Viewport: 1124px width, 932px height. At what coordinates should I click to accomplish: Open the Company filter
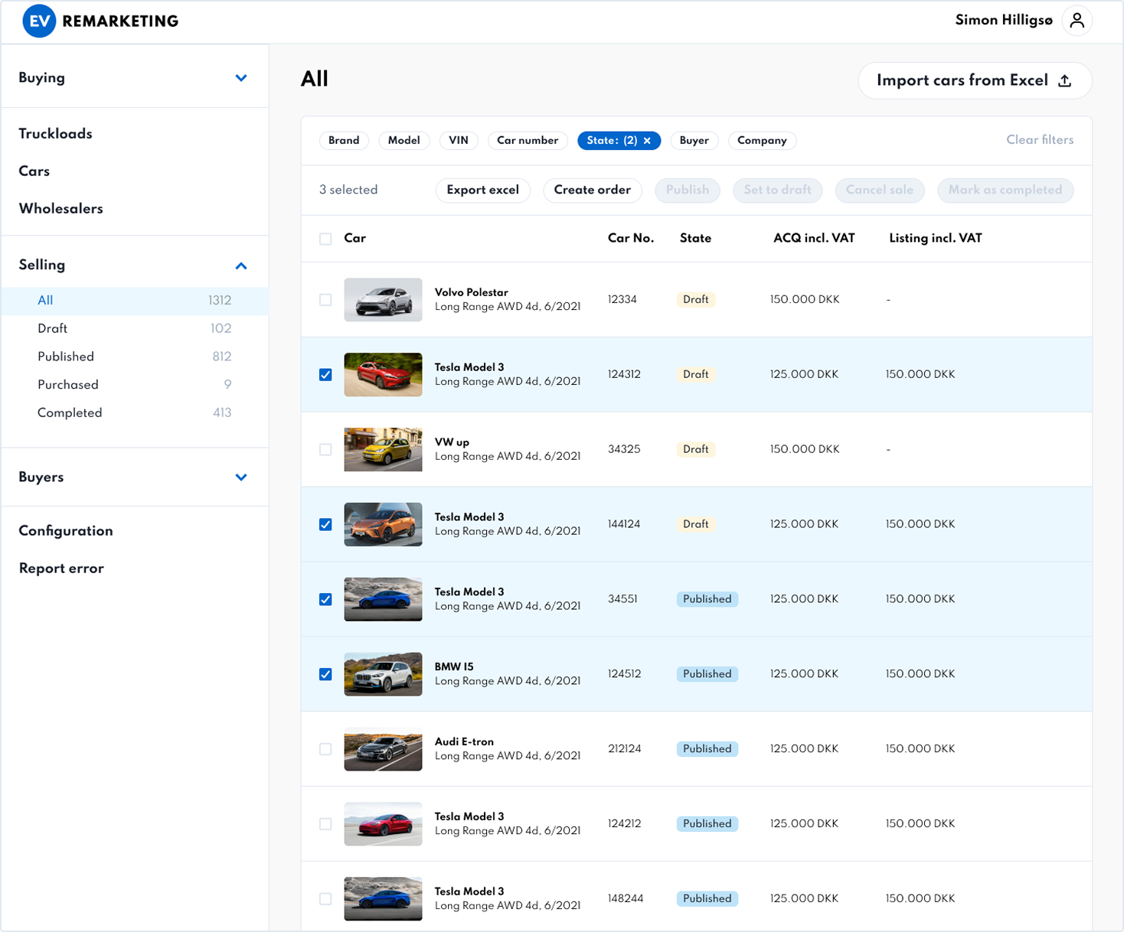tap(762, 141)
